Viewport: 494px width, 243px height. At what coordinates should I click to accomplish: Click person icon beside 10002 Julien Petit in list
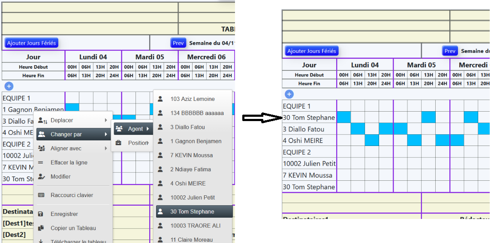pos(160,197)
